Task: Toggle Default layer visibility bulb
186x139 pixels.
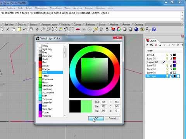Action: [167, 55]
